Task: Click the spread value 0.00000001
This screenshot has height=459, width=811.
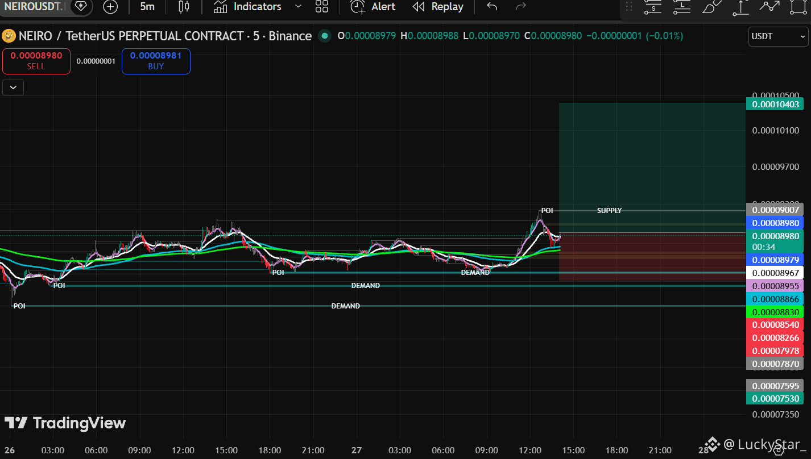Action: click(x=96, y=61)
